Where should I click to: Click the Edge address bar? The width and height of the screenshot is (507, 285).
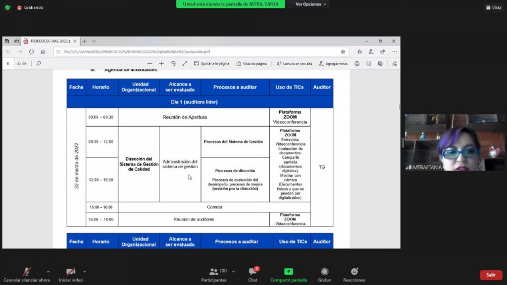click(200, 52)
